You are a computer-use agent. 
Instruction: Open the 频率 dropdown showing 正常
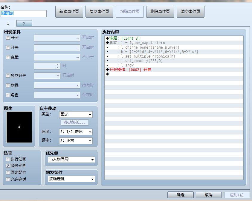pyautogui.click(x=76, y=141)
